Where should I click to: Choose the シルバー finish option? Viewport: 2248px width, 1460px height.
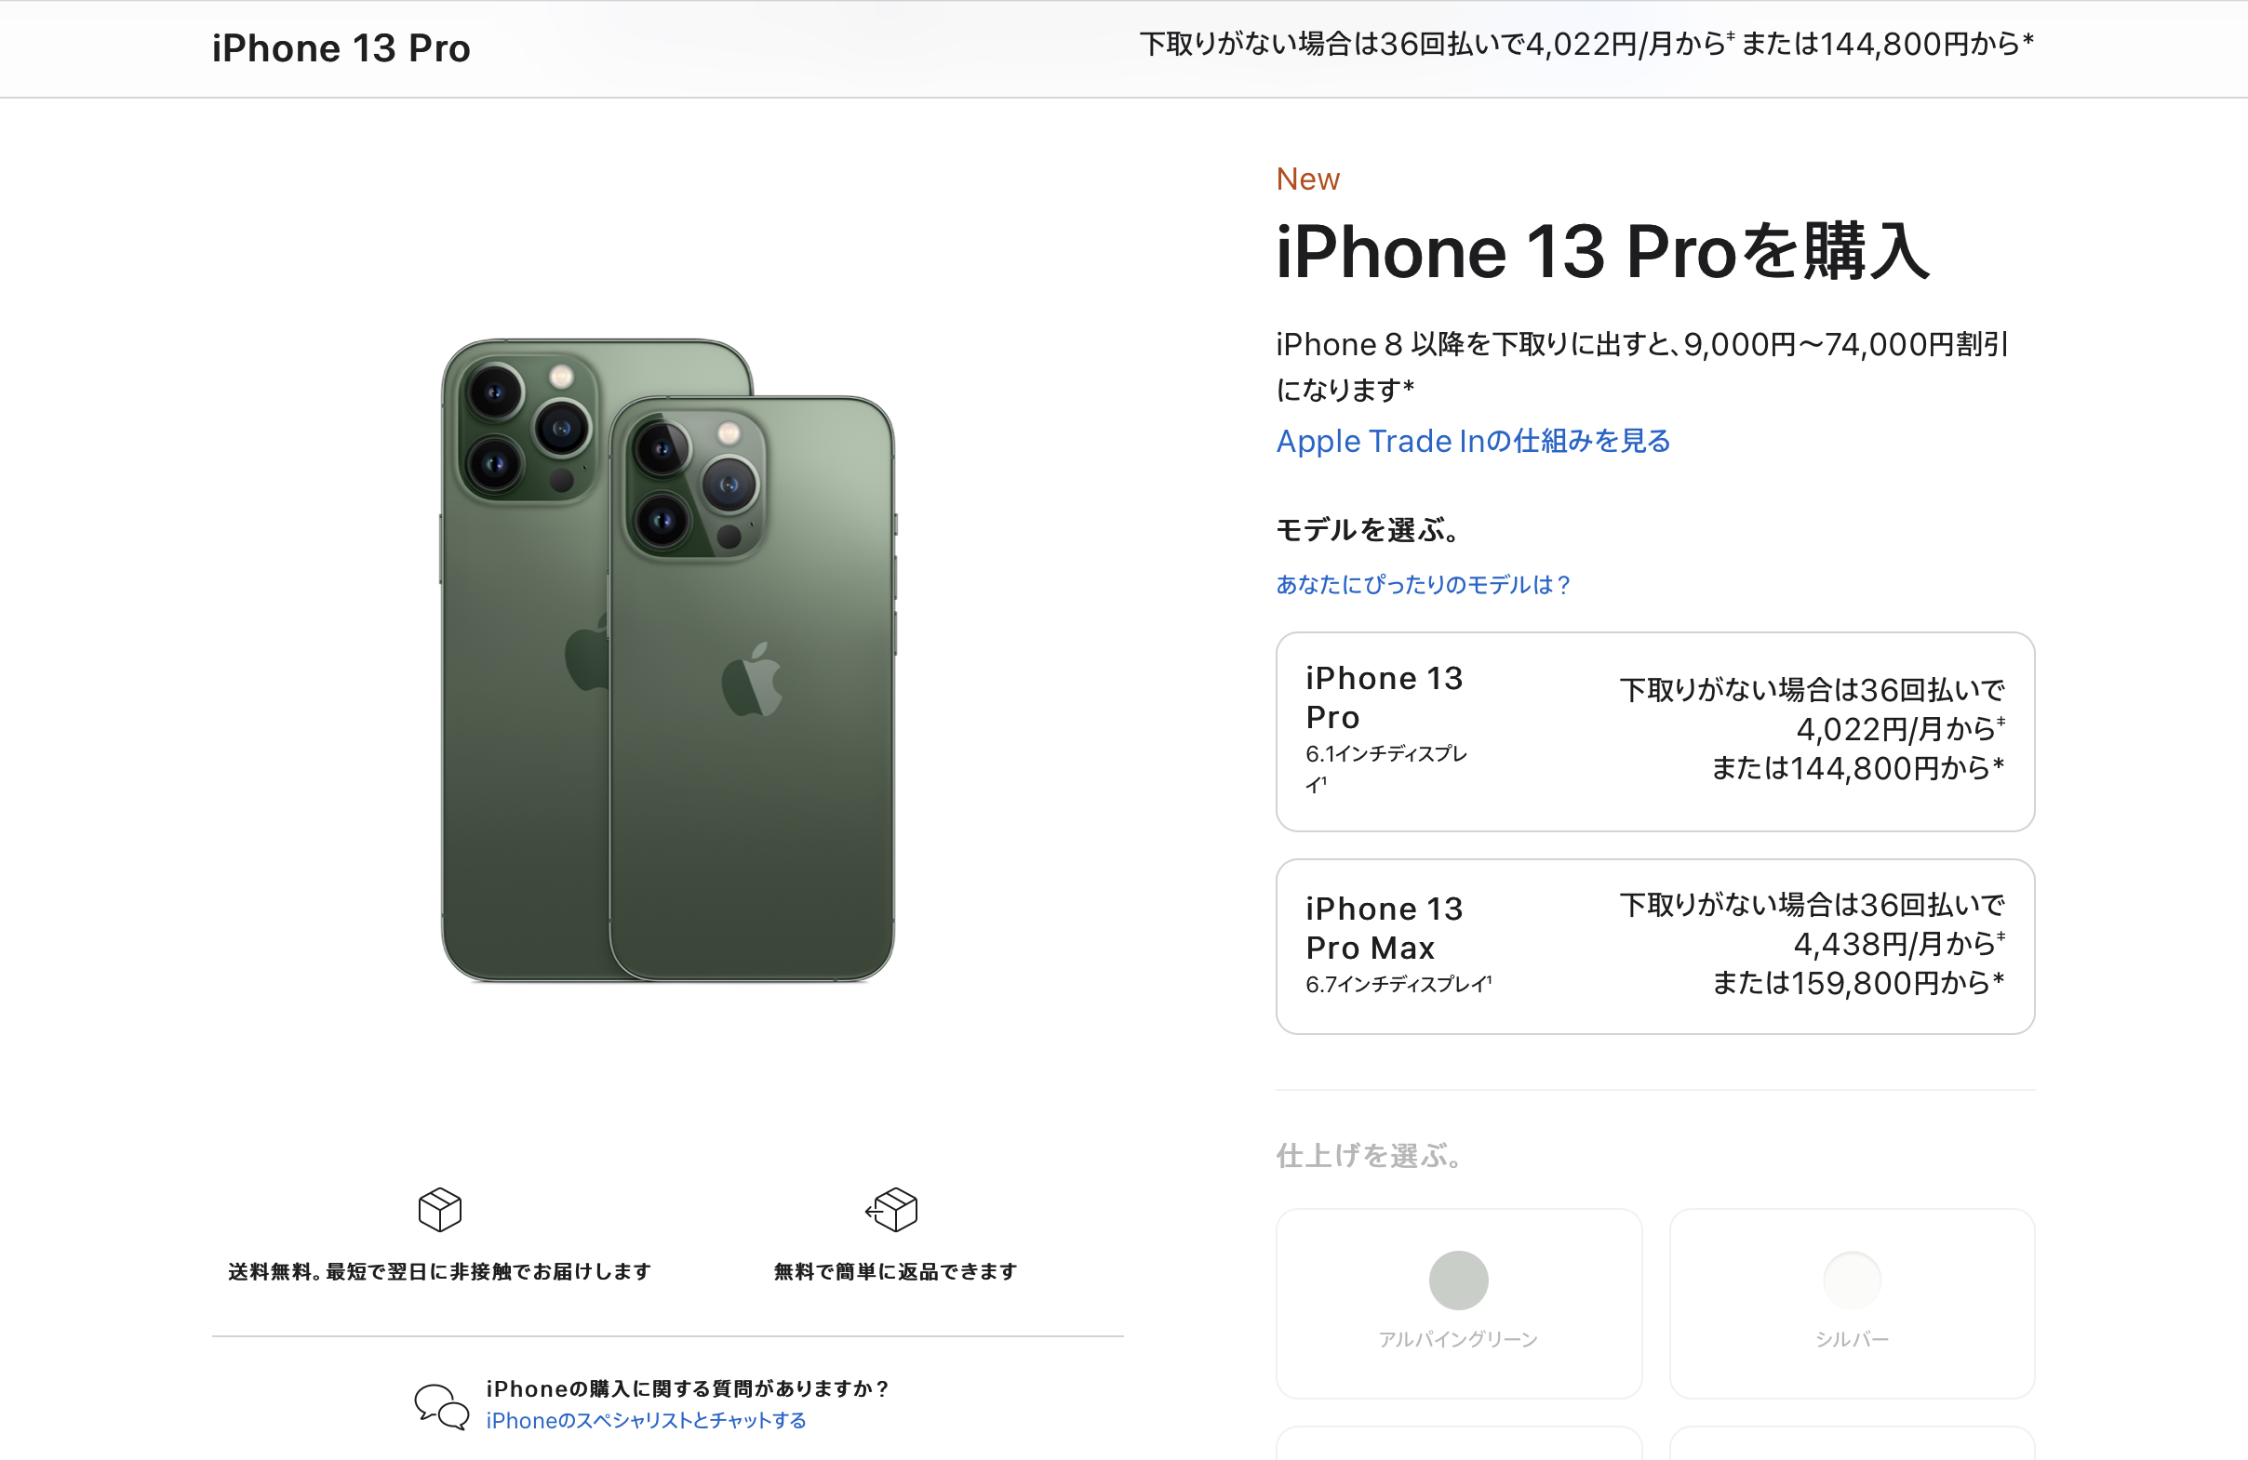[1852, 1304]
